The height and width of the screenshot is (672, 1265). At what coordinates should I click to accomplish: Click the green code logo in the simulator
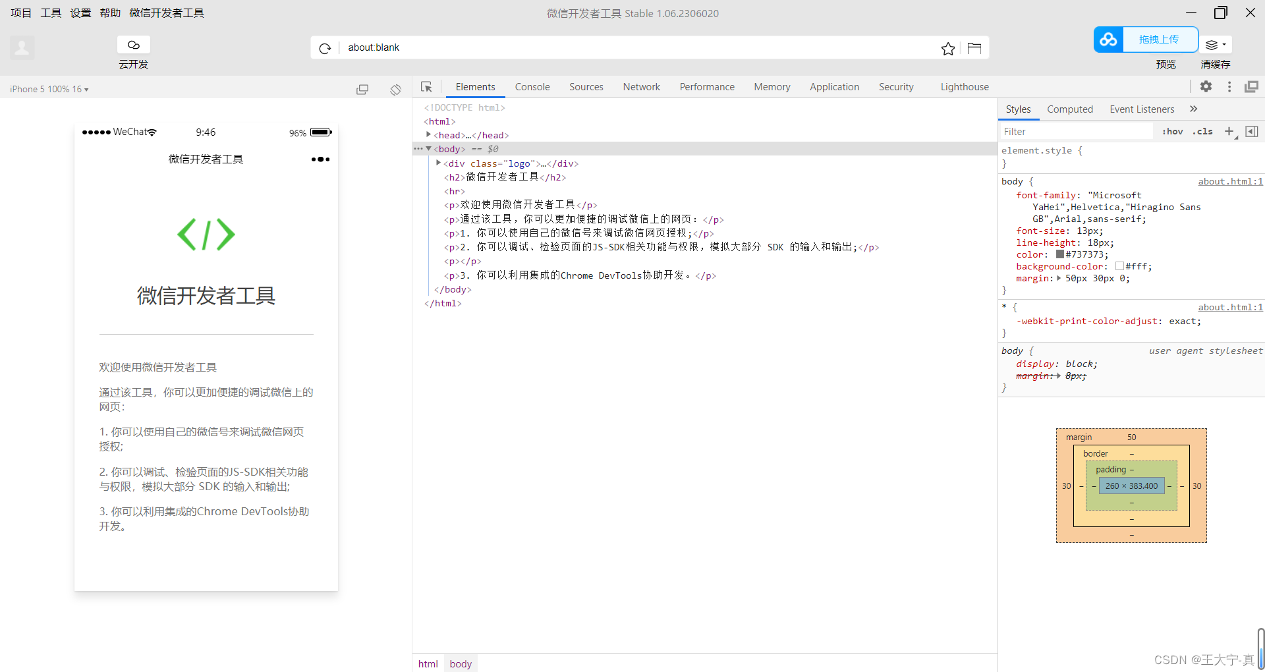tap(206, 235)
